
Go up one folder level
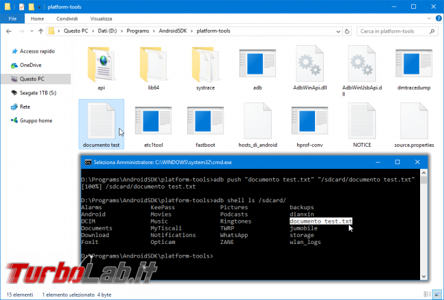(40, 31)
